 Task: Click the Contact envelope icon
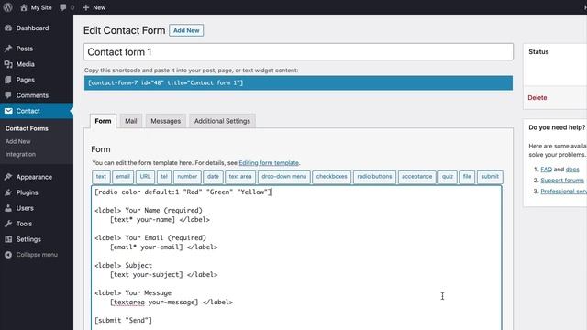8,111
